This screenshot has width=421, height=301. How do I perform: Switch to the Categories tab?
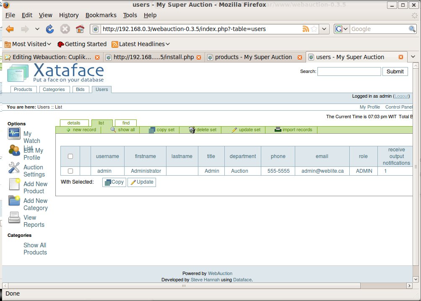54,89
